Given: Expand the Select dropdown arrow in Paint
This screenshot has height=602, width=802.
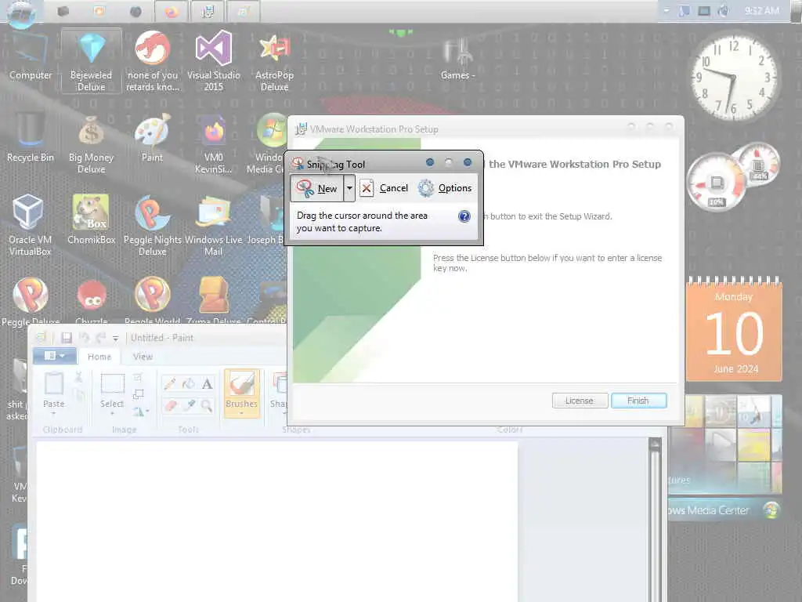Looking at the screenshot, I should [x=112, y=412].
